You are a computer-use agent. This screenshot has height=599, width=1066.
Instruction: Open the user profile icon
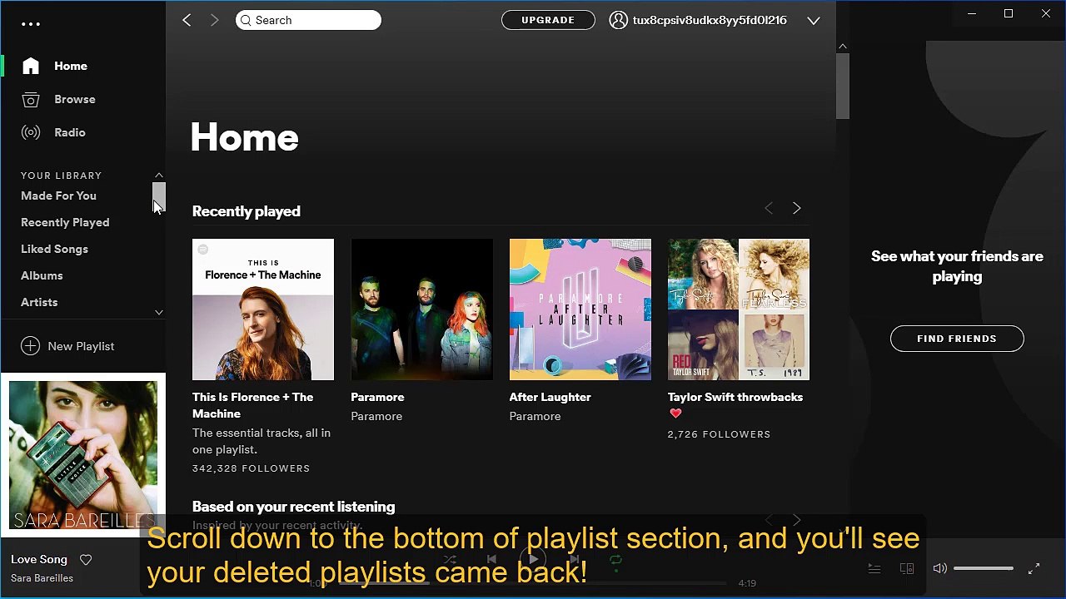coord(618,20)
